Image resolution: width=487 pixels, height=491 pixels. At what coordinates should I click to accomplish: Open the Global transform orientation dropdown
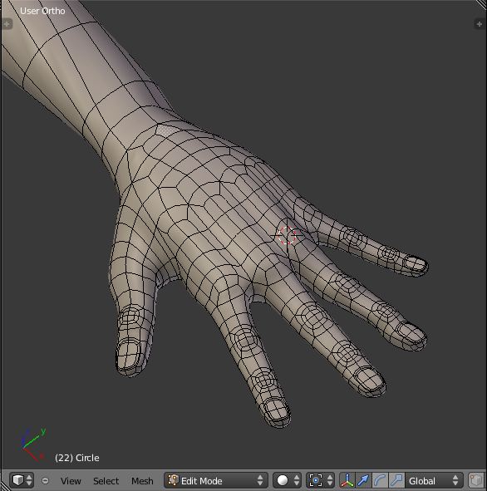pyautogui.click(x=434, y=480)
